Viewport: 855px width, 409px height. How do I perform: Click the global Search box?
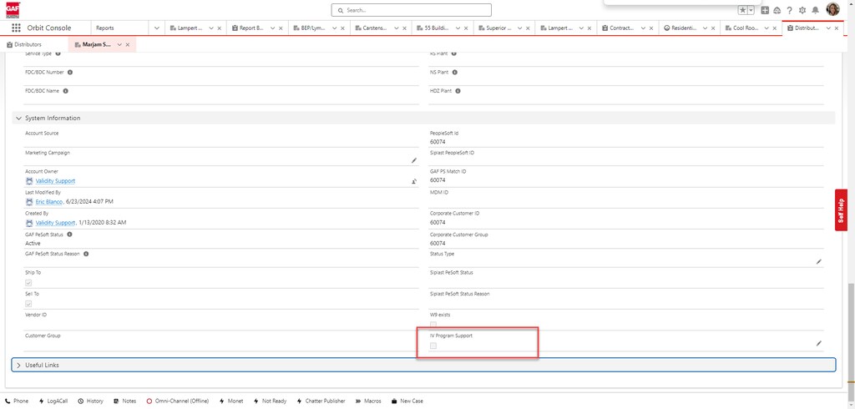pyautogui.click(x=411, y=10)
